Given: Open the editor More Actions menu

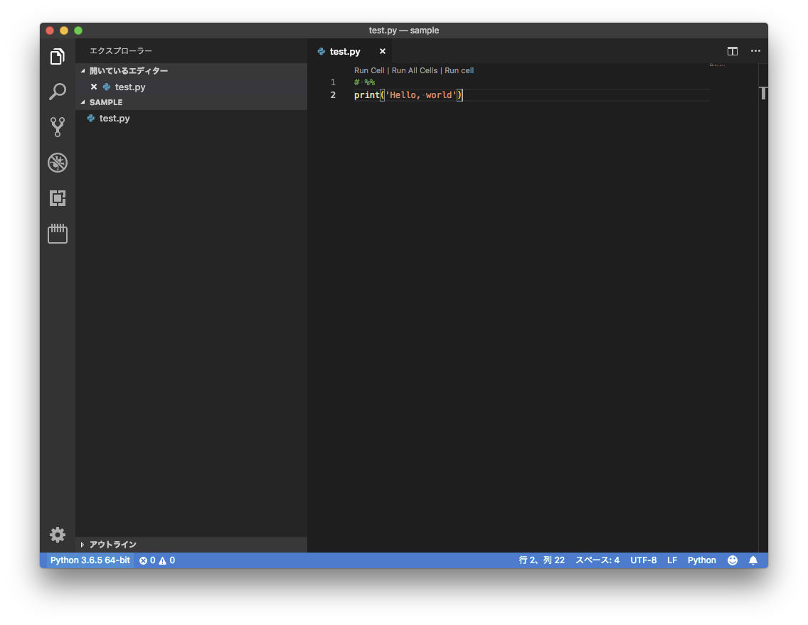Looking at the screenshot, I should [x=755, y=51].
